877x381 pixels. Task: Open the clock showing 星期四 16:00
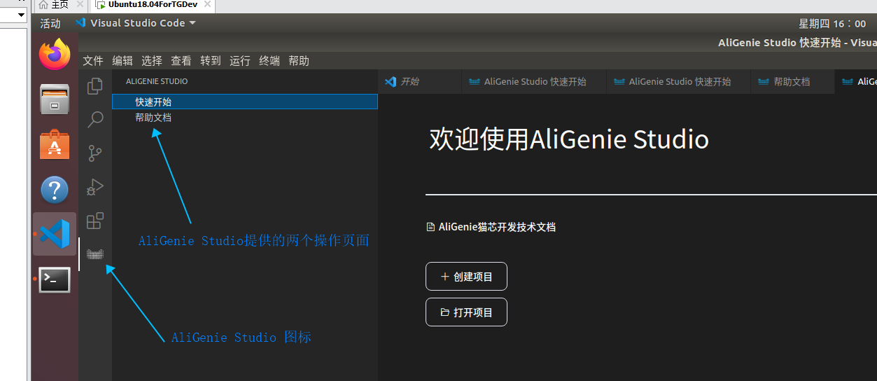coord(832,24)
